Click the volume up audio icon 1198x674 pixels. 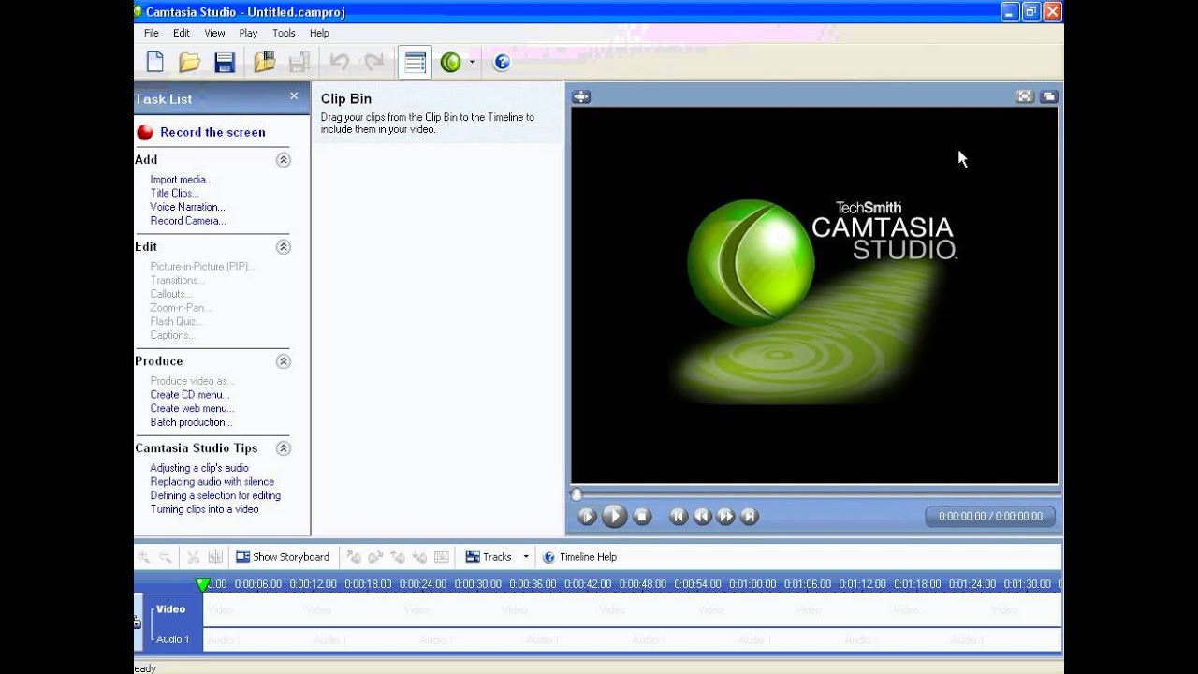[398, 557]
